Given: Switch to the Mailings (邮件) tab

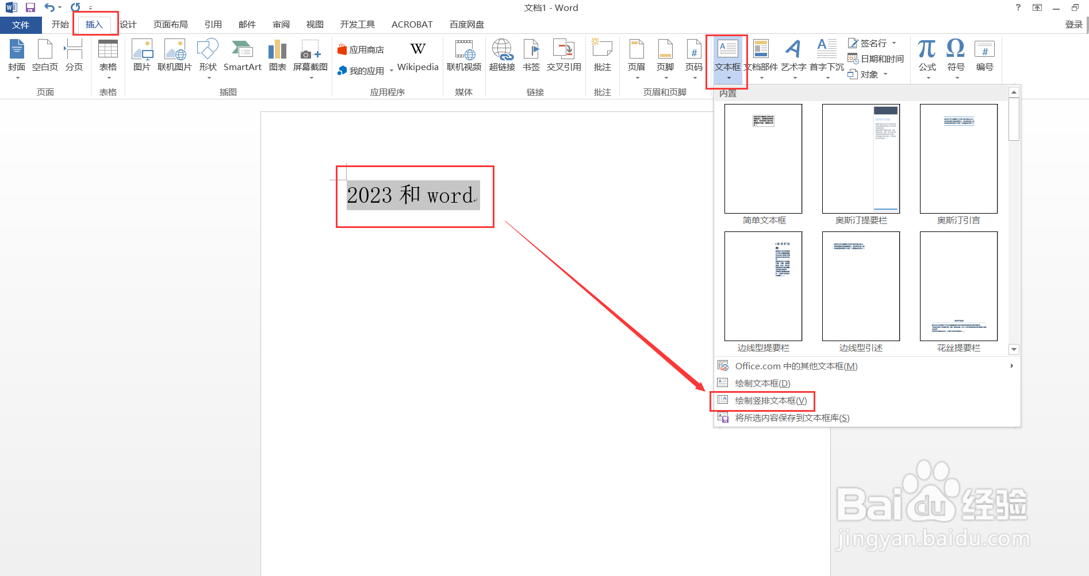Looking at the screenshot, I should coord(247,25).
